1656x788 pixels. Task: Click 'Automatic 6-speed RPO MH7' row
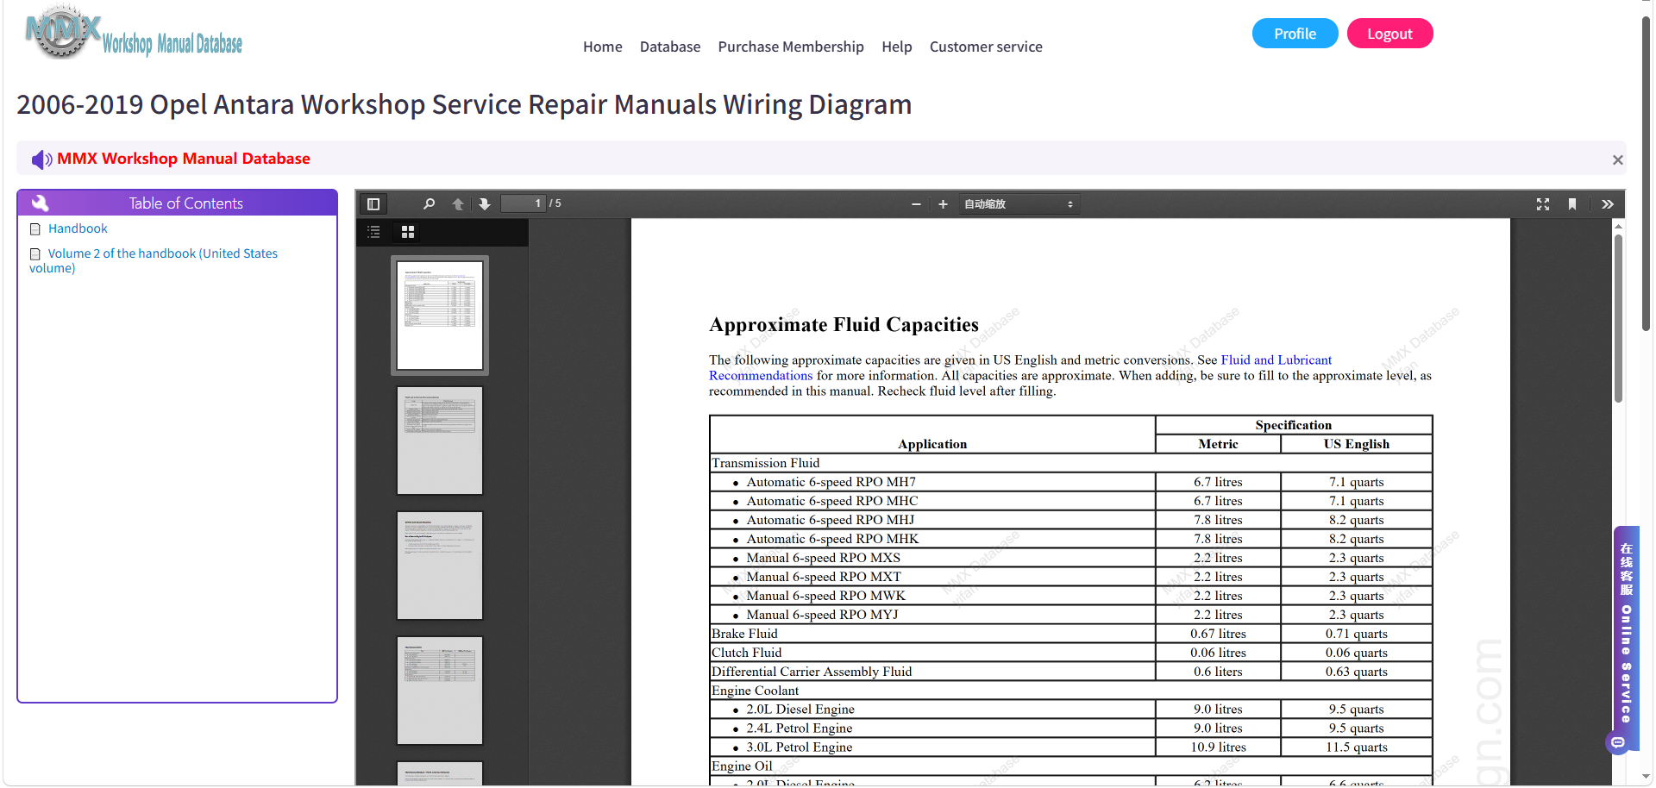click(x=1071, y=482)
